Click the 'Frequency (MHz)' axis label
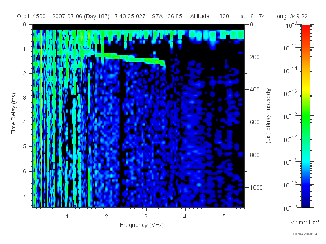This screenshot has width=326, height=244. (142, 225)
